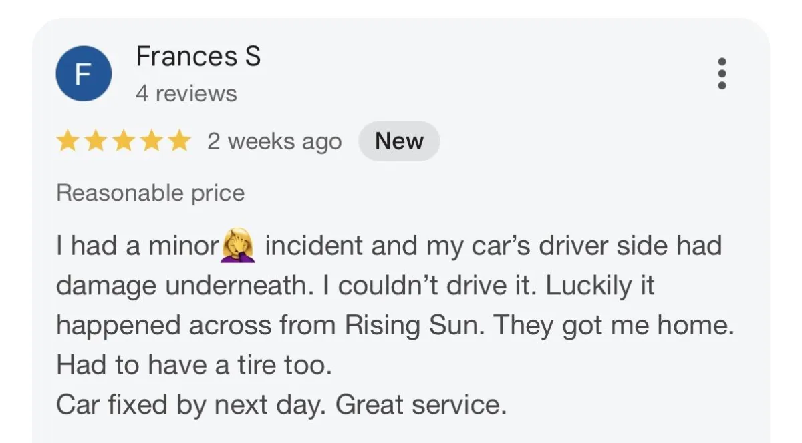Click the third gold rating star
This screenshot has width=802, height=443.
[x=123, y=141]
